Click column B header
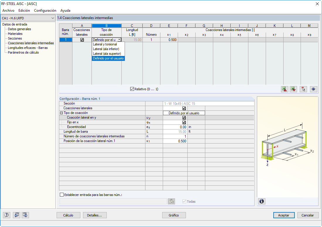Screen dimensions: 322x227 [106, 26]
